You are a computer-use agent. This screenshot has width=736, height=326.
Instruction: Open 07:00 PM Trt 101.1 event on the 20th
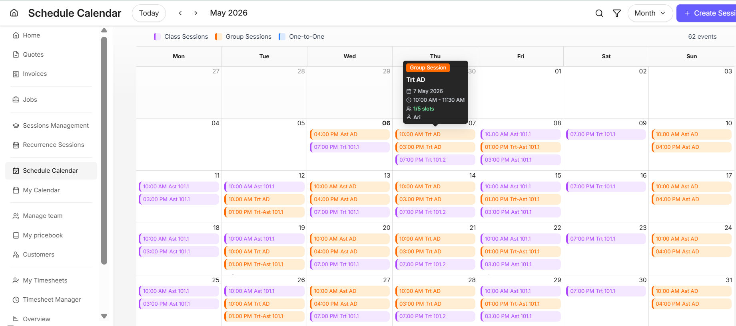(x=350, y=265)
